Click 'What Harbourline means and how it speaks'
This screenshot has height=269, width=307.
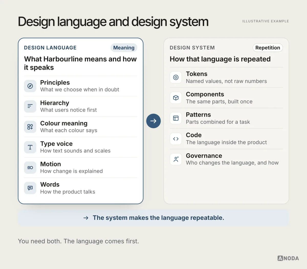pos(80,63)
